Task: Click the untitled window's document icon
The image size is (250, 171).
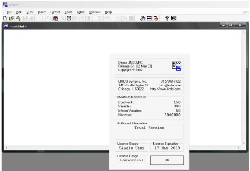Action: click(6, 26)
